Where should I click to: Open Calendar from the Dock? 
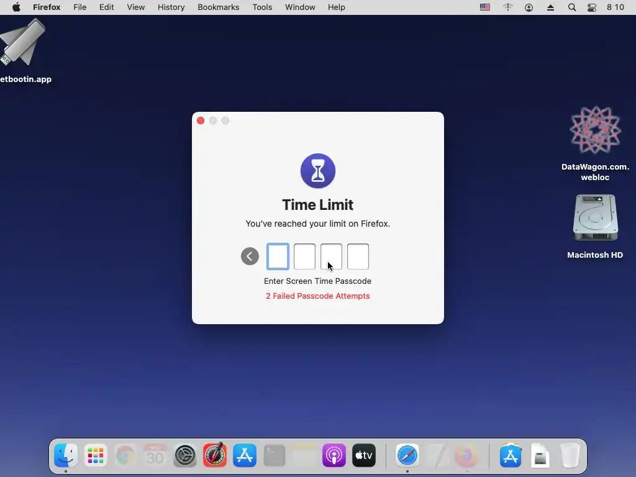click(155, 455)
